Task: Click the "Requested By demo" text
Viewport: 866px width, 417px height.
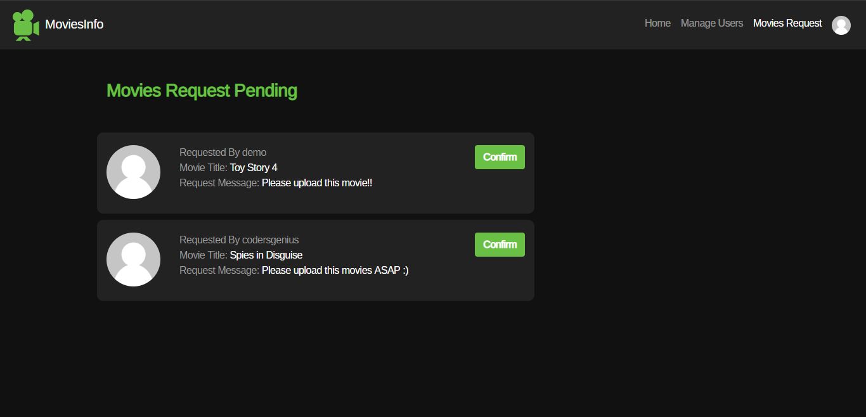Action: click(x=223, y=152)
